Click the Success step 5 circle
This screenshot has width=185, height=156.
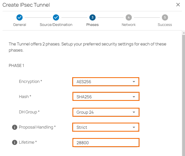(165, 17)
